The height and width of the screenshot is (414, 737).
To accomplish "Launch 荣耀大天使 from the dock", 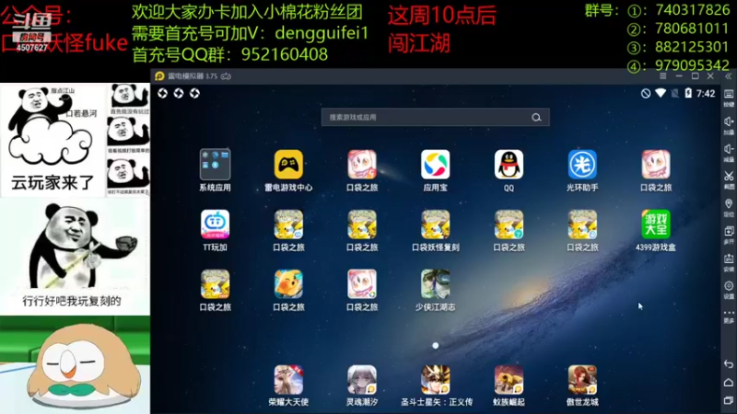I will click(x=288, y=380).
